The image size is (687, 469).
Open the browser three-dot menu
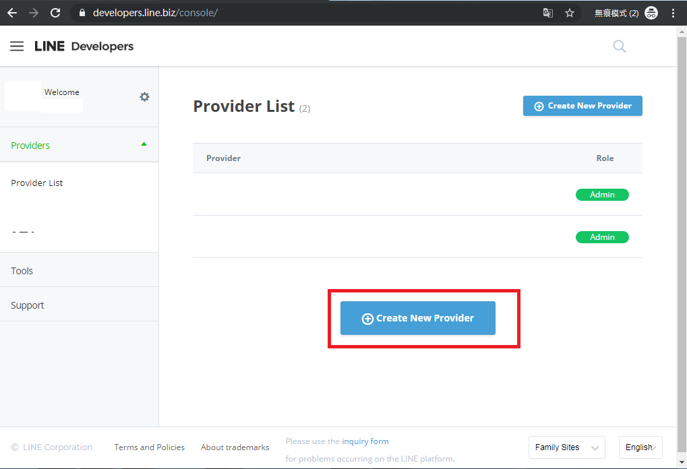coord(673,13)
